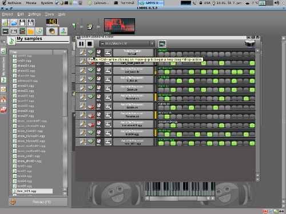Switch to Terminál in taskbar

pos(124,3)
